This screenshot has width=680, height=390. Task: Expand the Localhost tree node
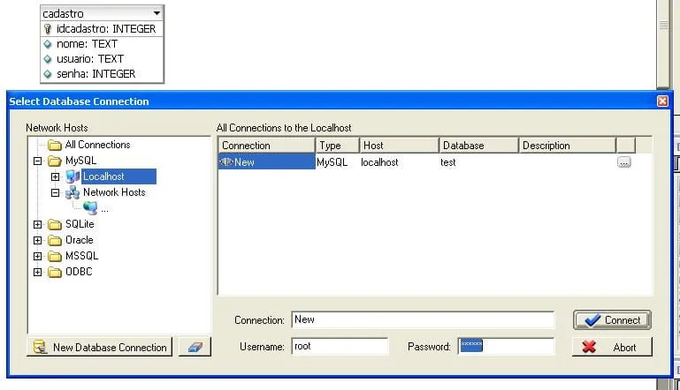point(55,176)
